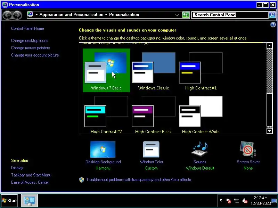Open Taskbar and Start Menu link
Screen dimensions: 278x208
click(x=31, y=175)
